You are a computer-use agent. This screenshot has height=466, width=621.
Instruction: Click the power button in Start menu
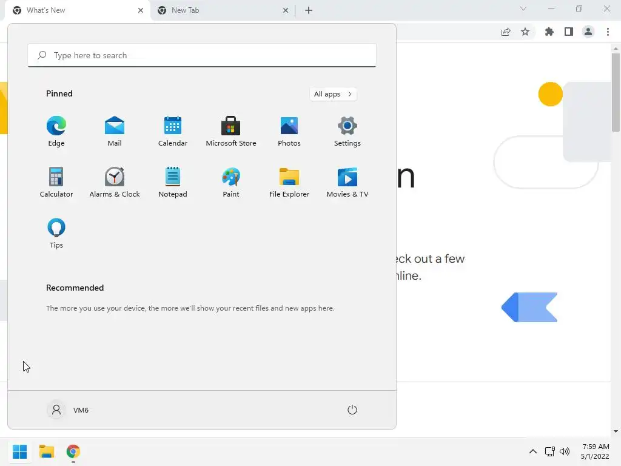(x=352, y=410)
